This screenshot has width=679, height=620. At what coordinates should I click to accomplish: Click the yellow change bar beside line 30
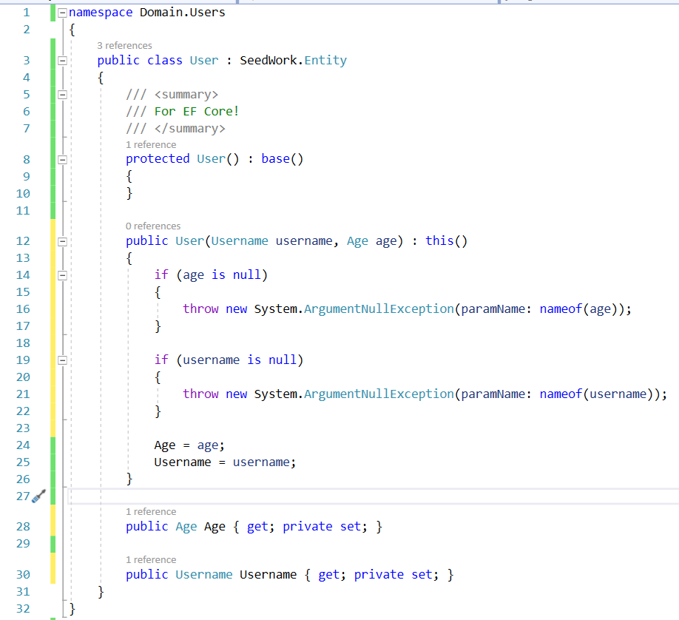[x=53, y=574]
